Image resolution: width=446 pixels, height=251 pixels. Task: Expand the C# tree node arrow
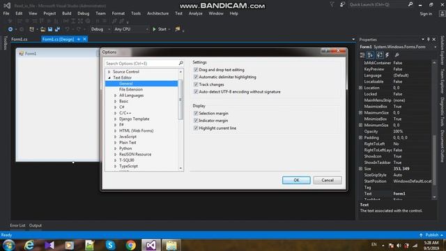tap(115, 107)
